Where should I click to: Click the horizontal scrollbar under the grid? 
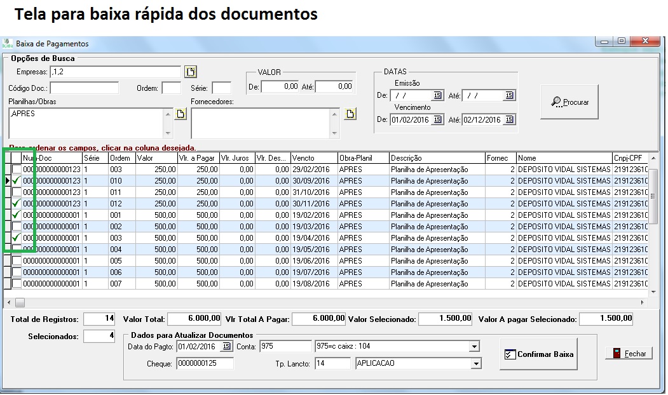point(318,303)
